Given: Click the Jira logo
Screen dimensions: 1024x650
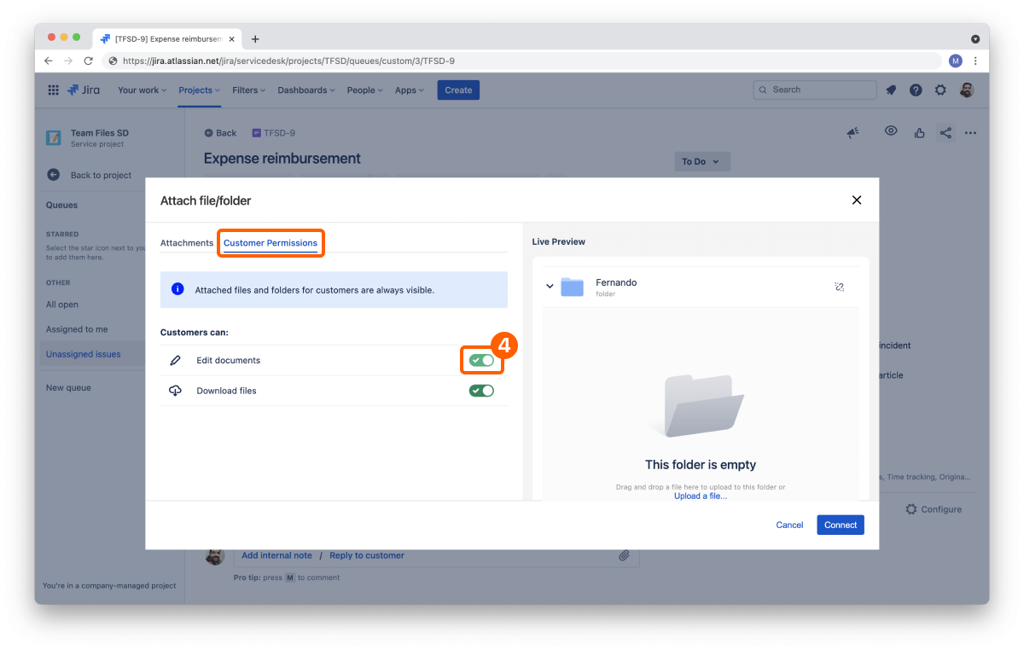Looking at the screenshot, I should click(x=84, y=90).
